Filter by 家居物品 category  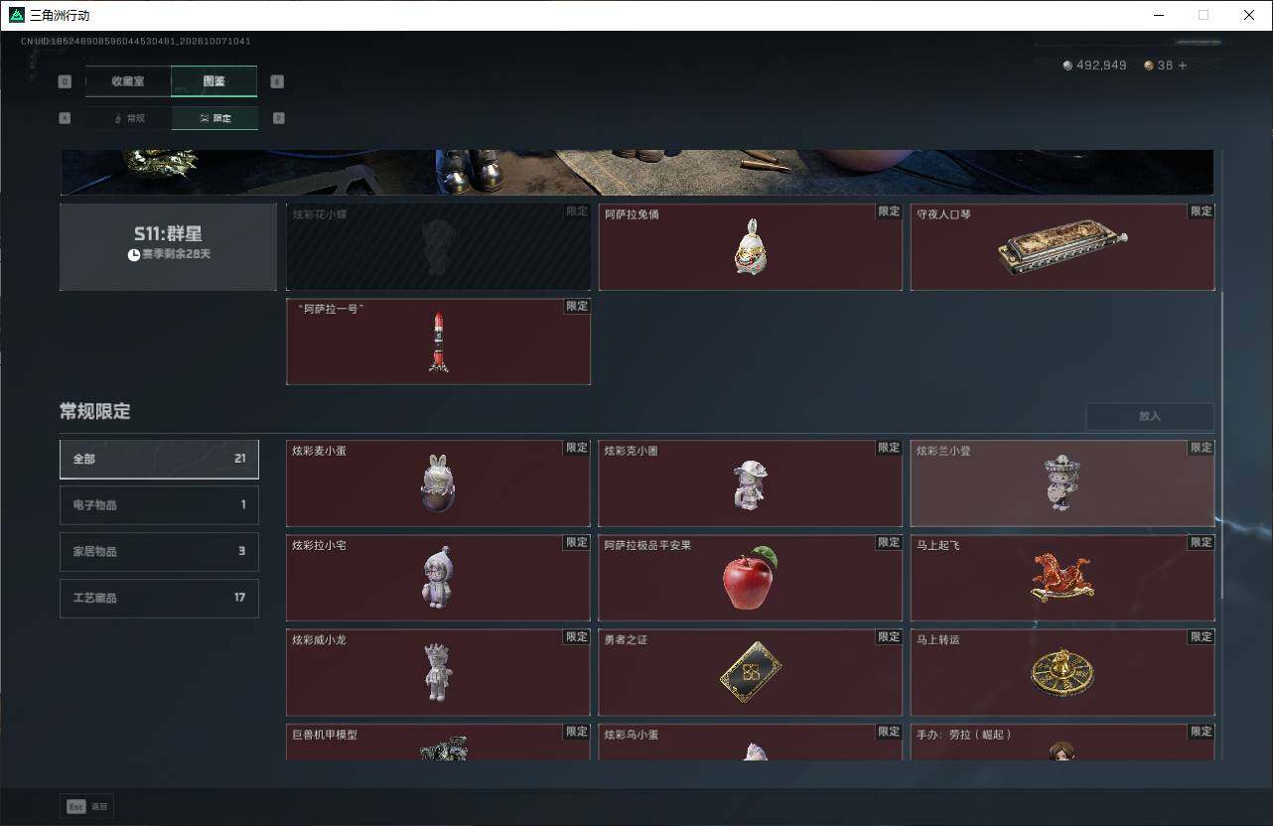[159, 551]
